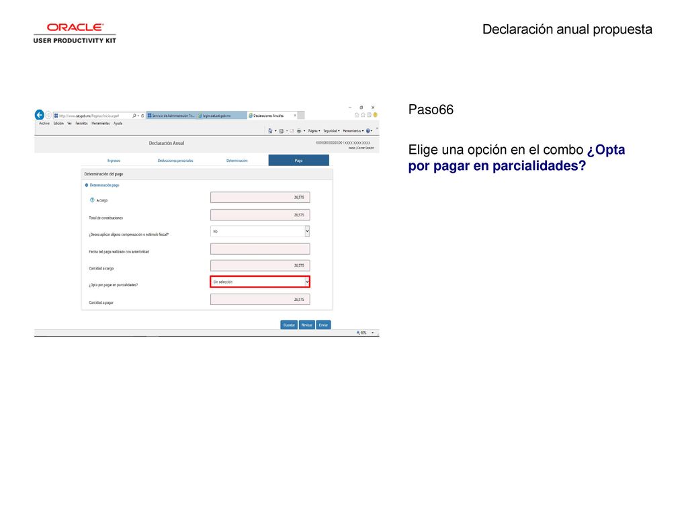Viewport: 688px width, 516px height.
Task: Click the A cargo amount field
Action: coord(260,198)
